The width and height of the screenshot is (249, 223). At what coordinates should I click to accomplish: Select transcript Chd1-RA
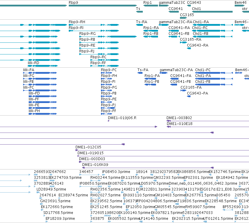tap(213, 25)
